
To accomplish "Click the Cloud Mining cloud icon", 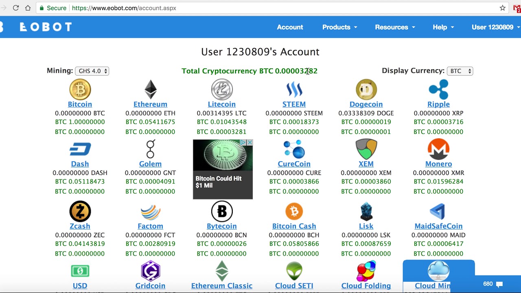I will (438, 271).
